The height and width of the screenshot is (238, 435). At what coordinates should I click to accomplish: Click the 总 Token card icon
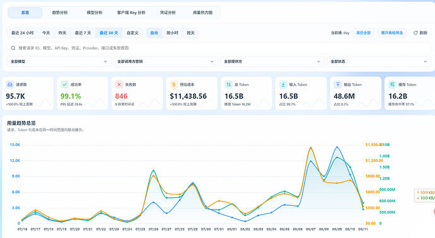pos(228,84)
